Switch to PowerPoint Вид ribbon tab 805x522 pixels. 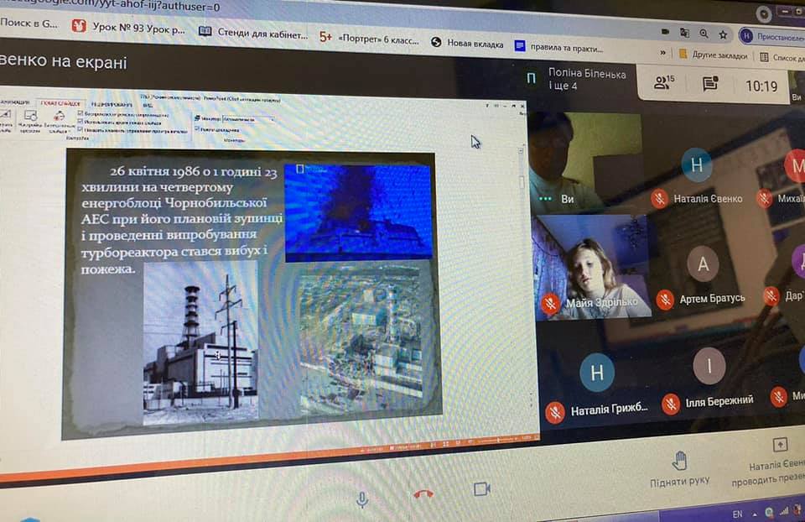[148, 105]
